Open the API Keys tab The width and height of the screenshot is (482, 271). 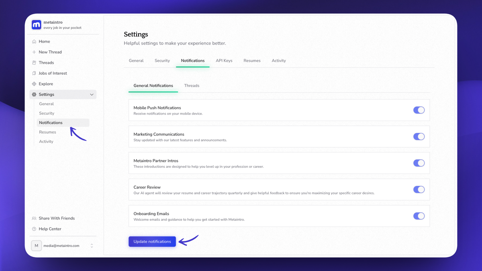click(224, 61)
